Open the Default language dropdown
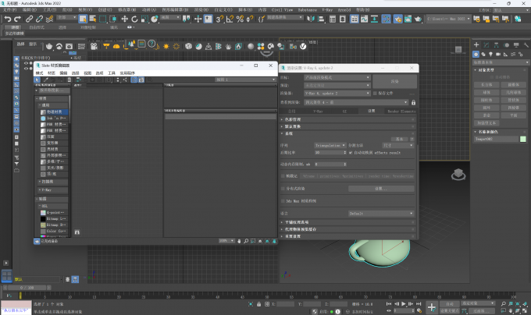 381,214
